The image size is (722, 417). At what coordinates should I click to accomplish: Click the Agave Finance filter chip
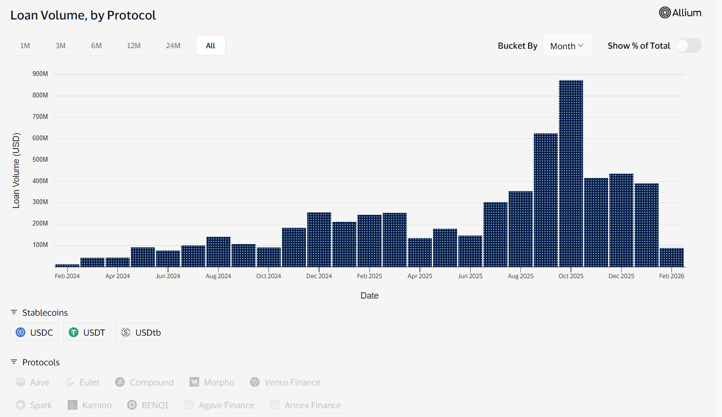coord(219,405)
